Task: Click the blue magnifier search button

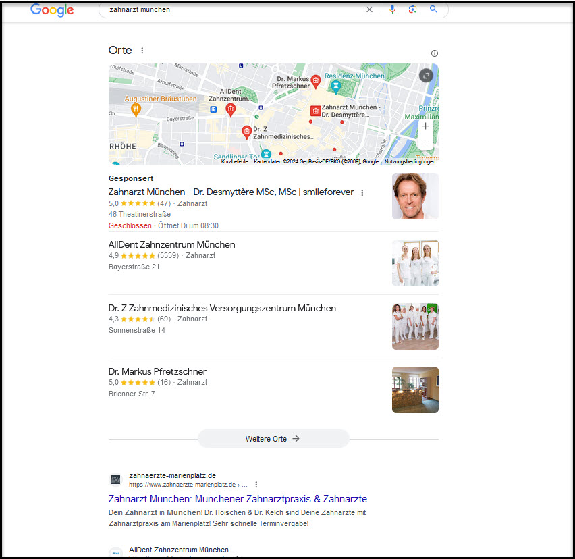Action: click(x=433, y=9)
